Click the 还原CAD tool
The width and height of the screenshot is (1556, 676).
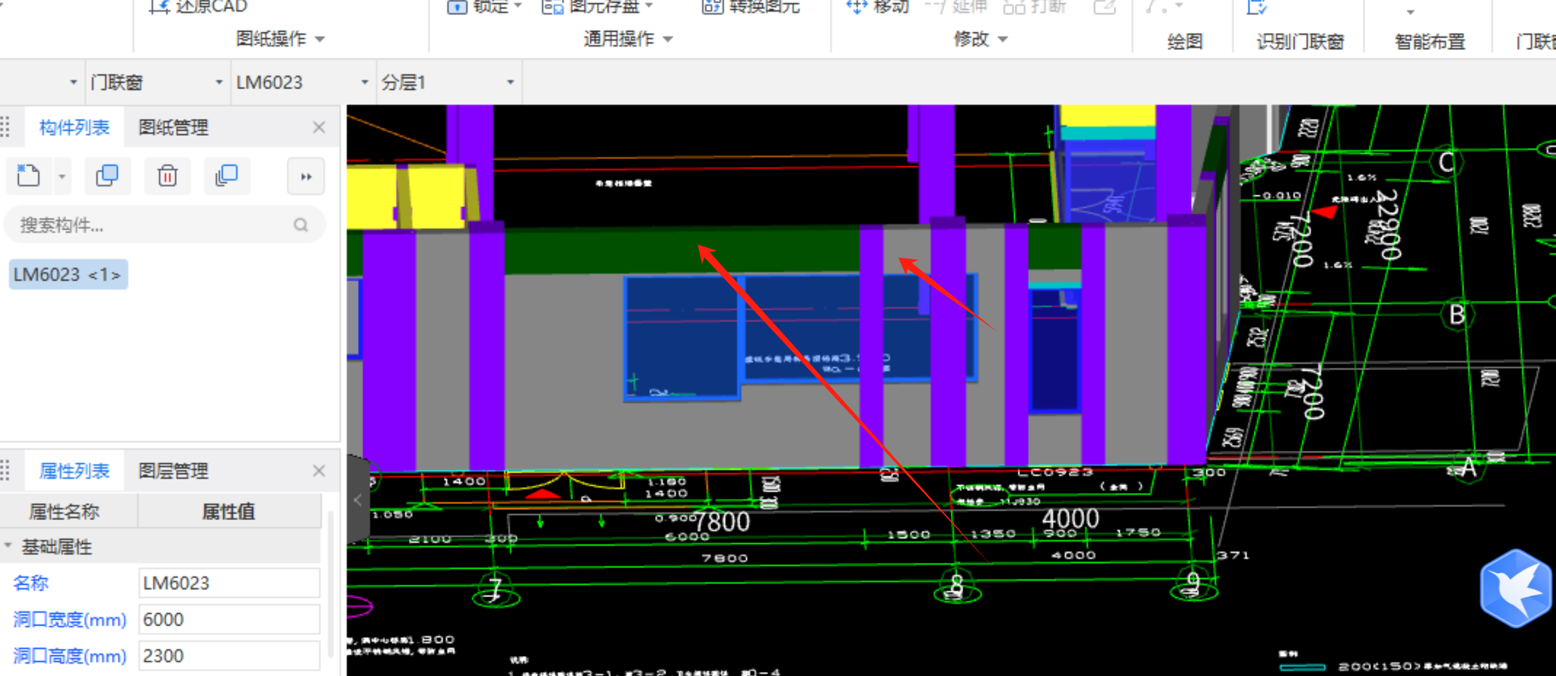pos(197,6)
